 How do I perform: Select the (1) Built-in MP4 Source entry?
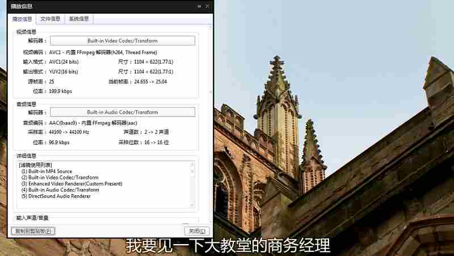pos(47,171)
